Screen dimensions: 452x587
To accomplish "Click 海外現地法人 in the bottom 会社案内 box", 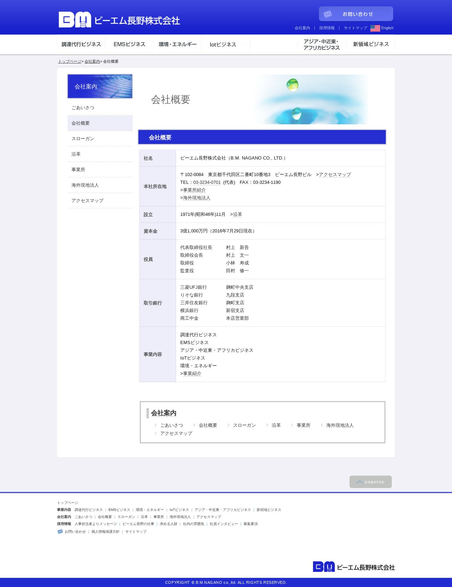I will [x=340, y=425].
